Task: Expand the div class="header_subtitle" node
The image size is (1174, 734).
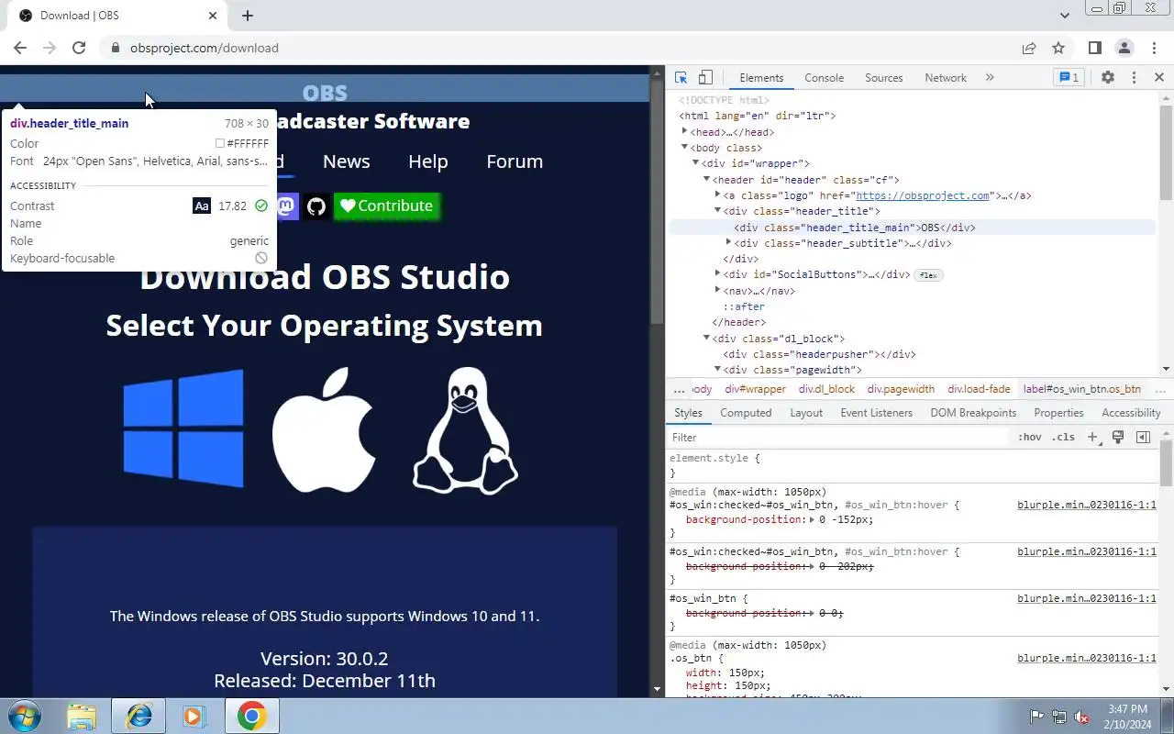Action: (x=728, y=243)
